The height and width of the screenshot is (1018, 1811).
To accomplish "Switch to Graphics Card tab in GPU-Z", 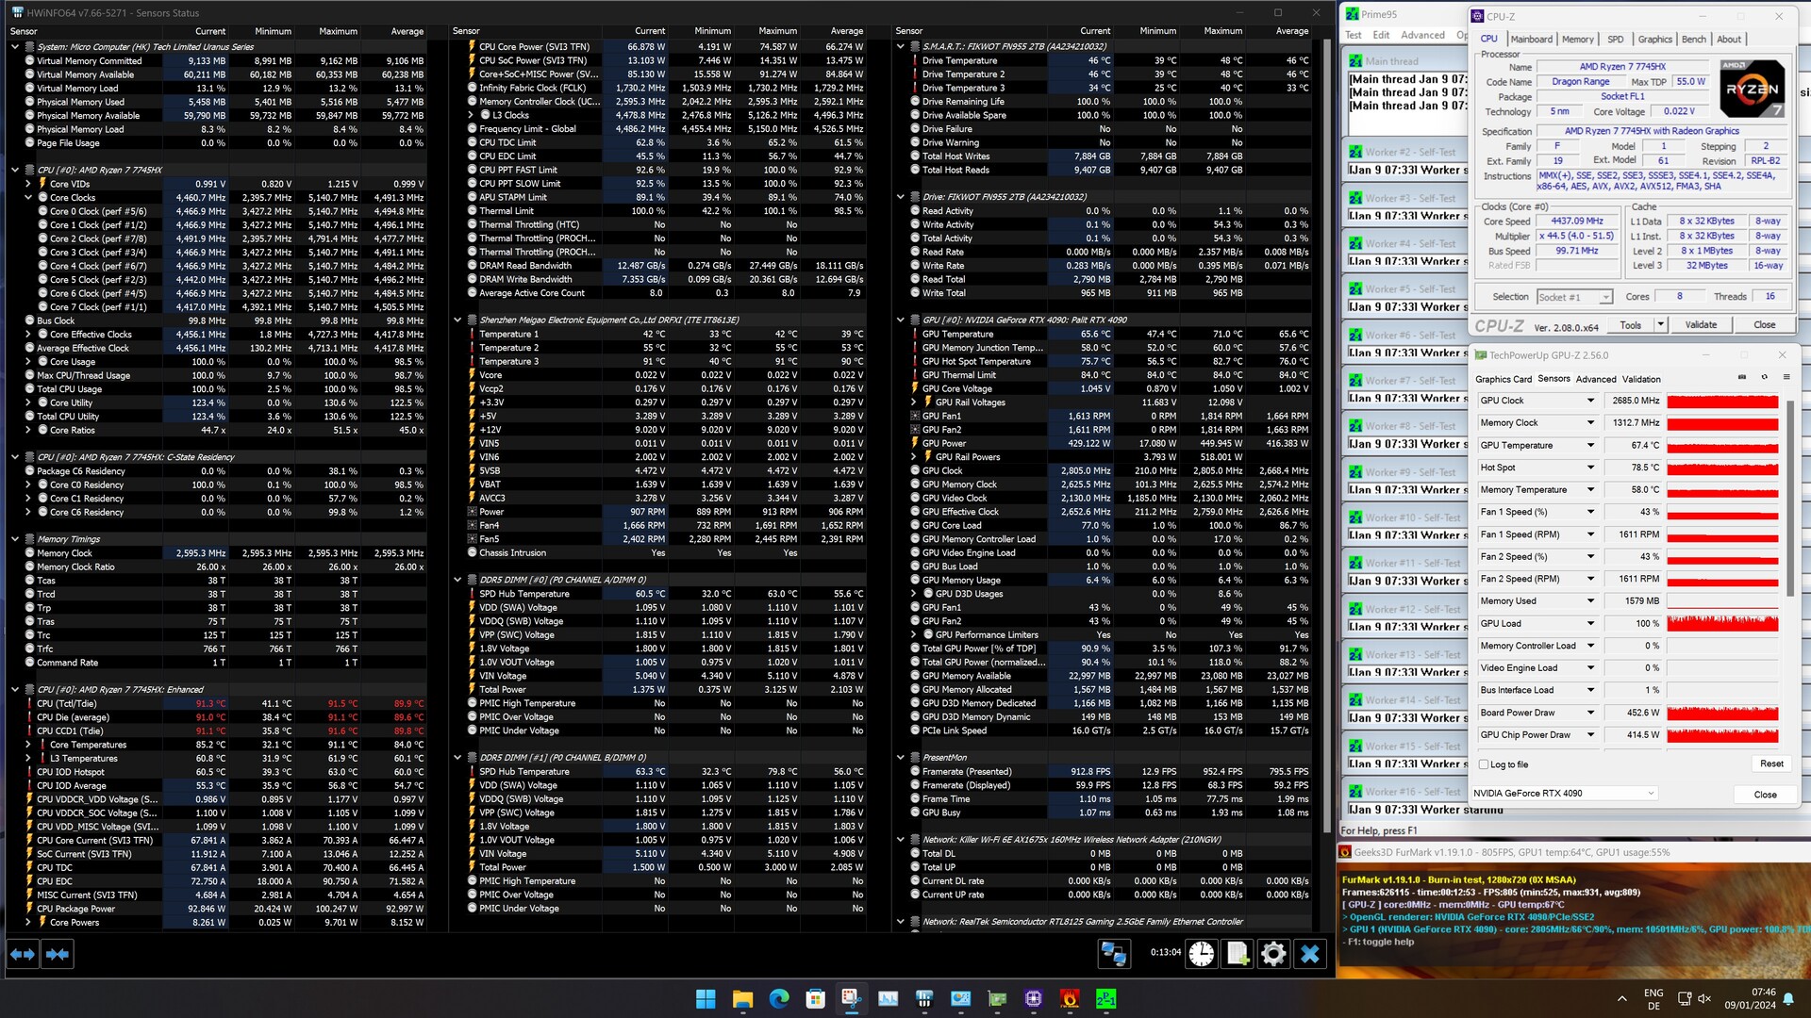I will [1503, 379].
